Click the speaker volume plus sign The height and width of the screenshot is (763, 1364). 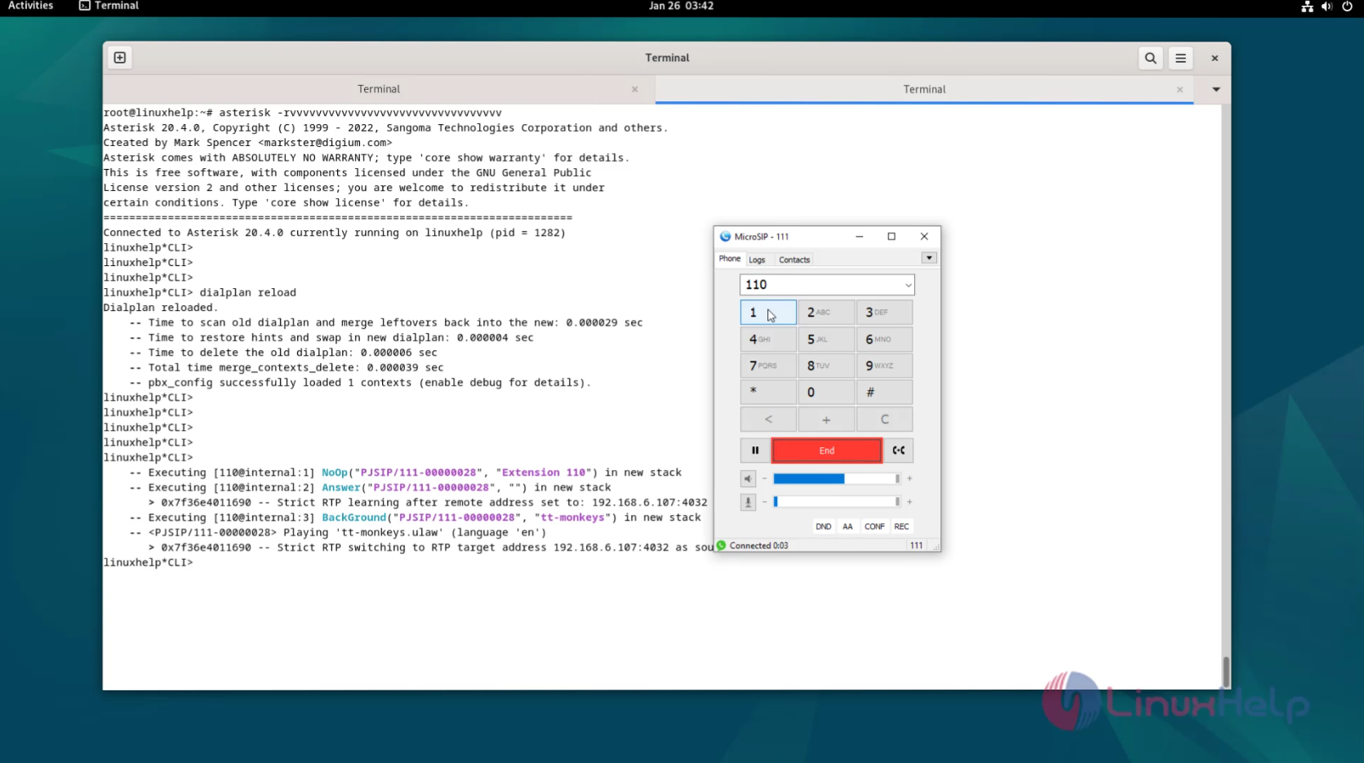(909, 479)
